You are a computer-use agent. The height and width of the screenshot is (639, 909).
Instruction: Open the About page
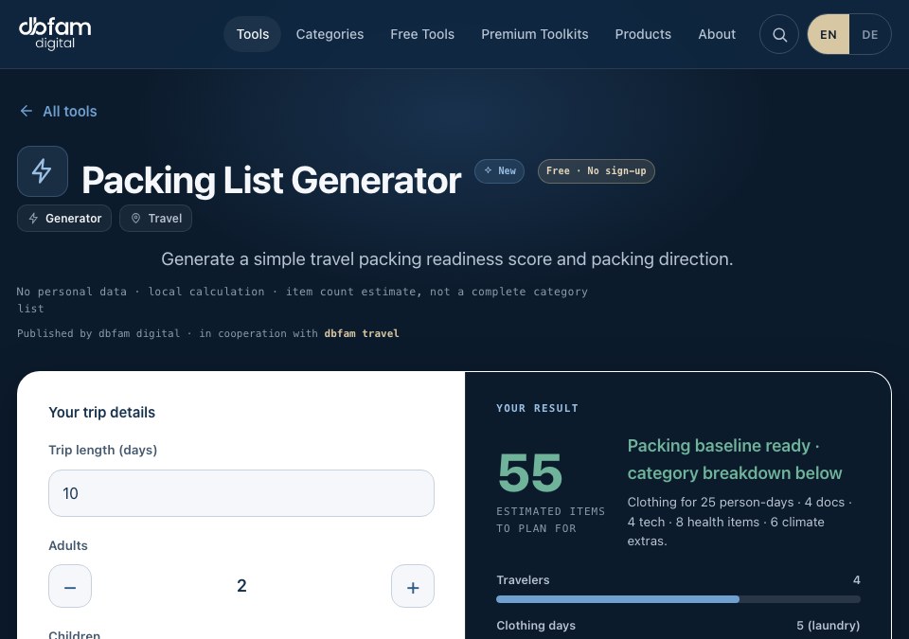coord(717,34)
